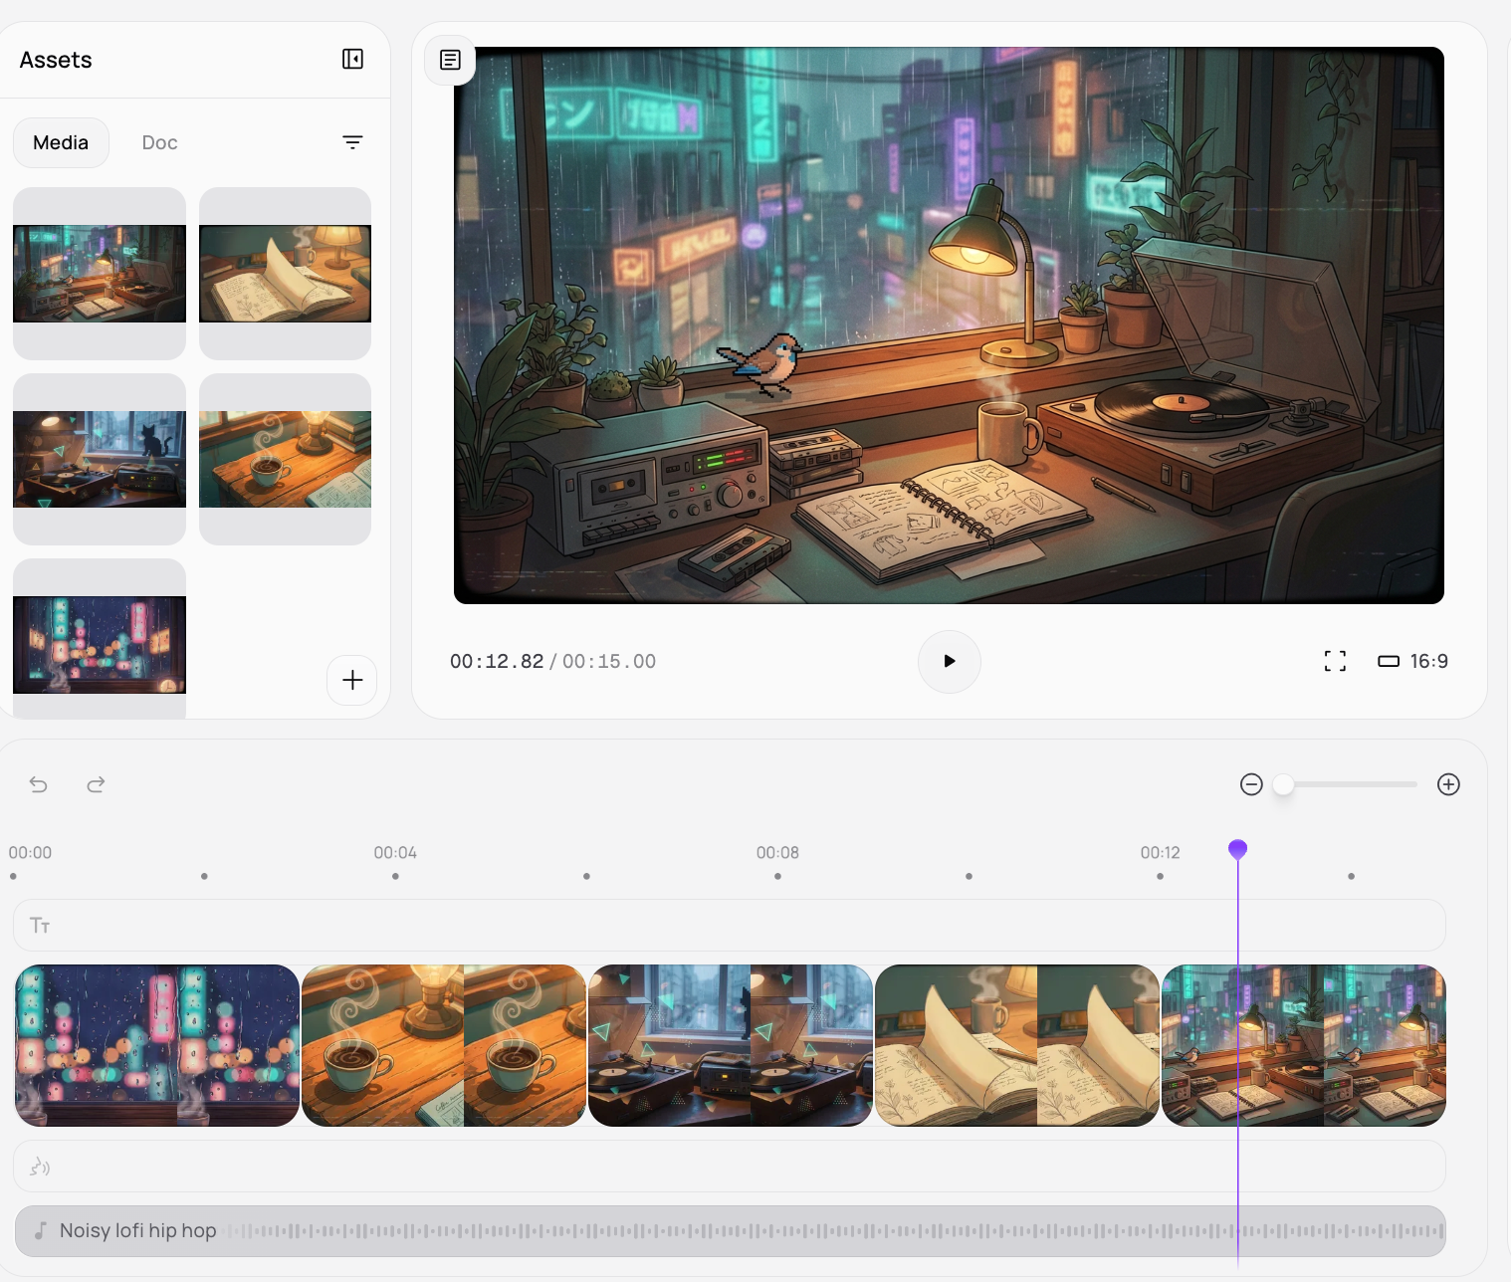The height and width of the screenshot is (1282, 1511).
Task: Play the video preview
Action: (949, 661)
